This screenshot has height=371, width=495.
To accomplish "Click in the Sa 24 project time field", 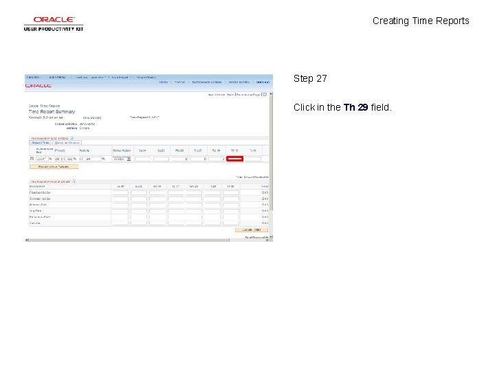I will (143, 159).
